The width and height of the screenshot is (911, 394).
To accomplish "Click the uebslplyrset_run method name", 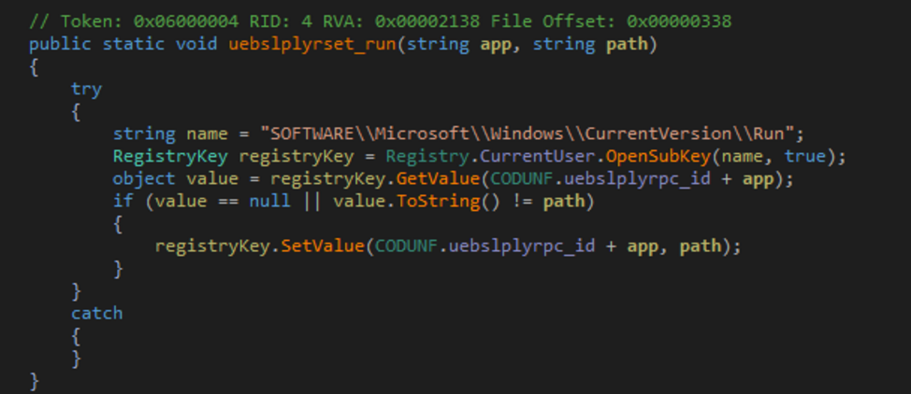I will pos(312,45).
